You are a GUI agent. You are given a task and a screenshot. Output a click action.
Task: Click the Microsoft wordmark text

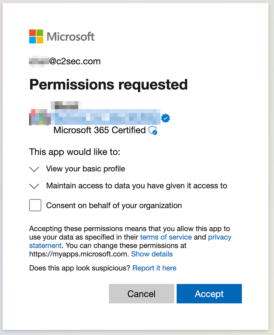click(x=71, y=37)
